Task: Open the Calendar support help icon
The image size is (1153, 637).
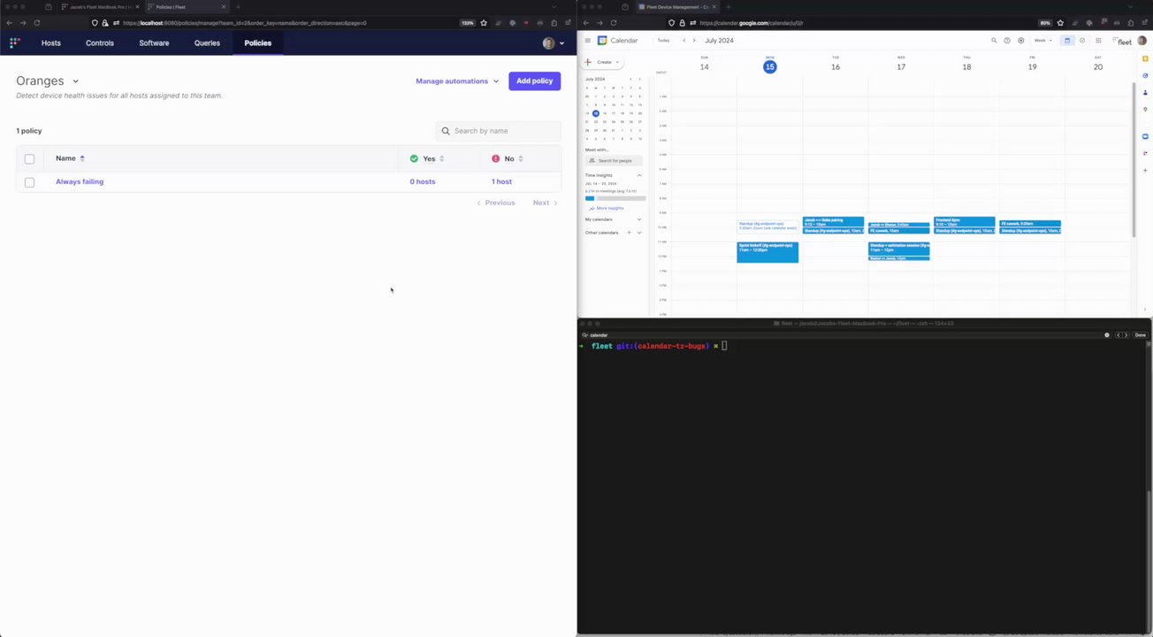Action: pos(1007,41)
